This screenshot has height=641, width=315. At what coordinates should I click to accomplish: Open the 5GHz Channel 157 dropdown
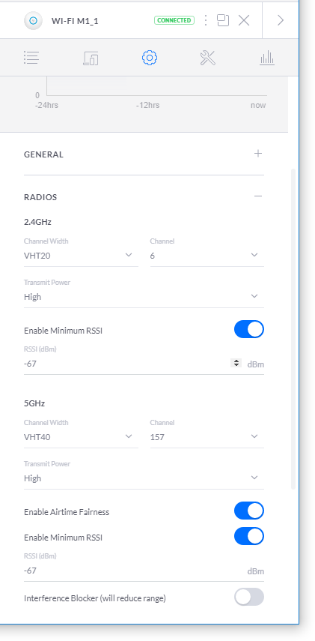click(207, 437)
